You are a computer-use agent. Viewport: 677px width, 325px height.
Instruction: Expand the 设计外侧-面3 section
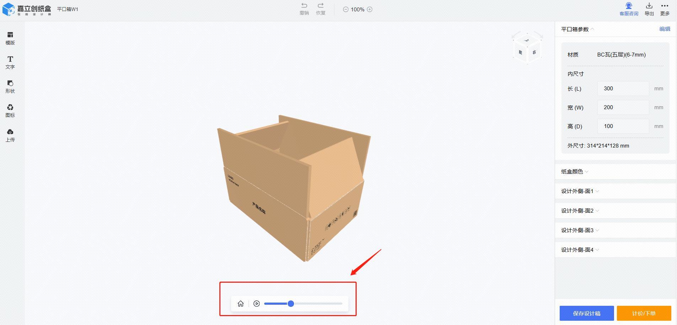pos(580,230)
